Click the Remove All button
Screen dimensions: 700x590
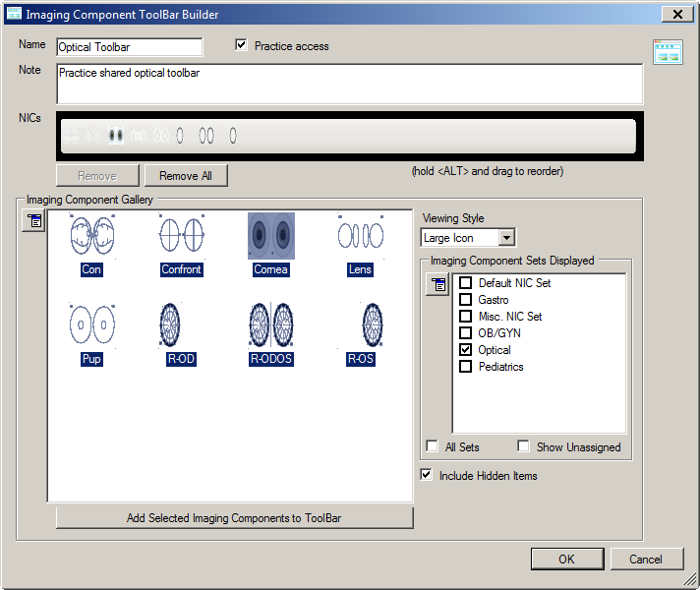click(186, 176)
